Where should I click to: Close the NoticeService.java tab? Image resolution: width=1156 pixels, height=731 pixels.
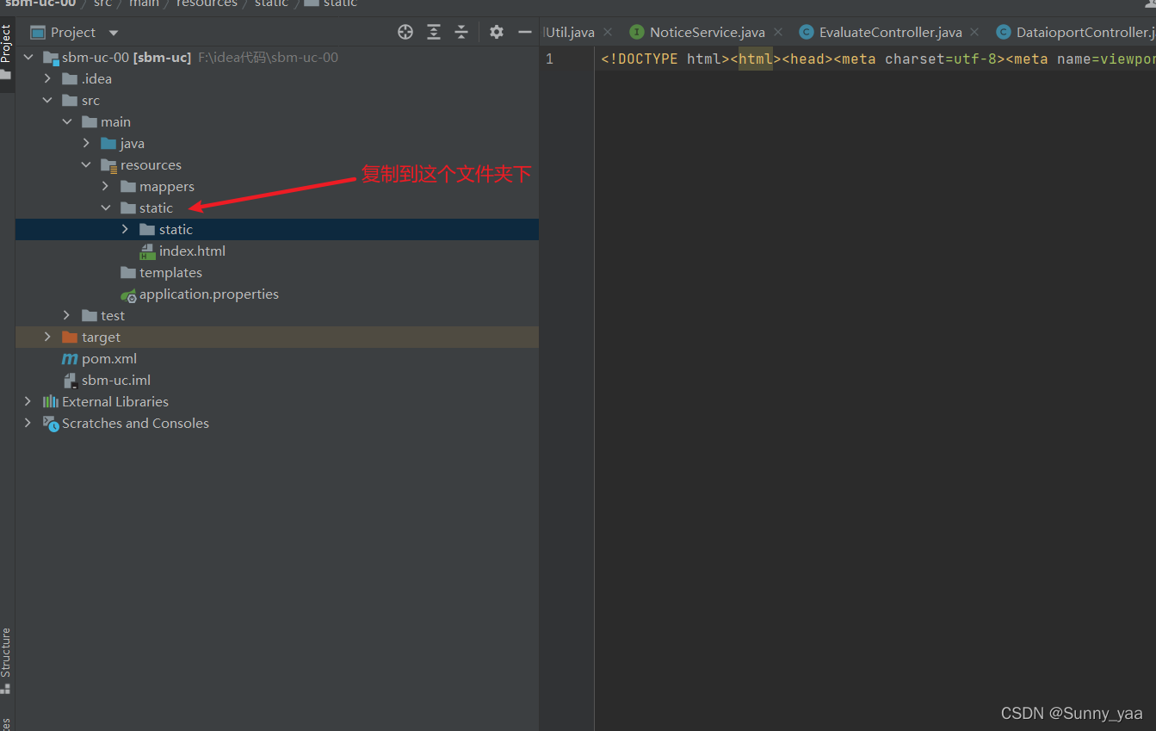[778, 32]
